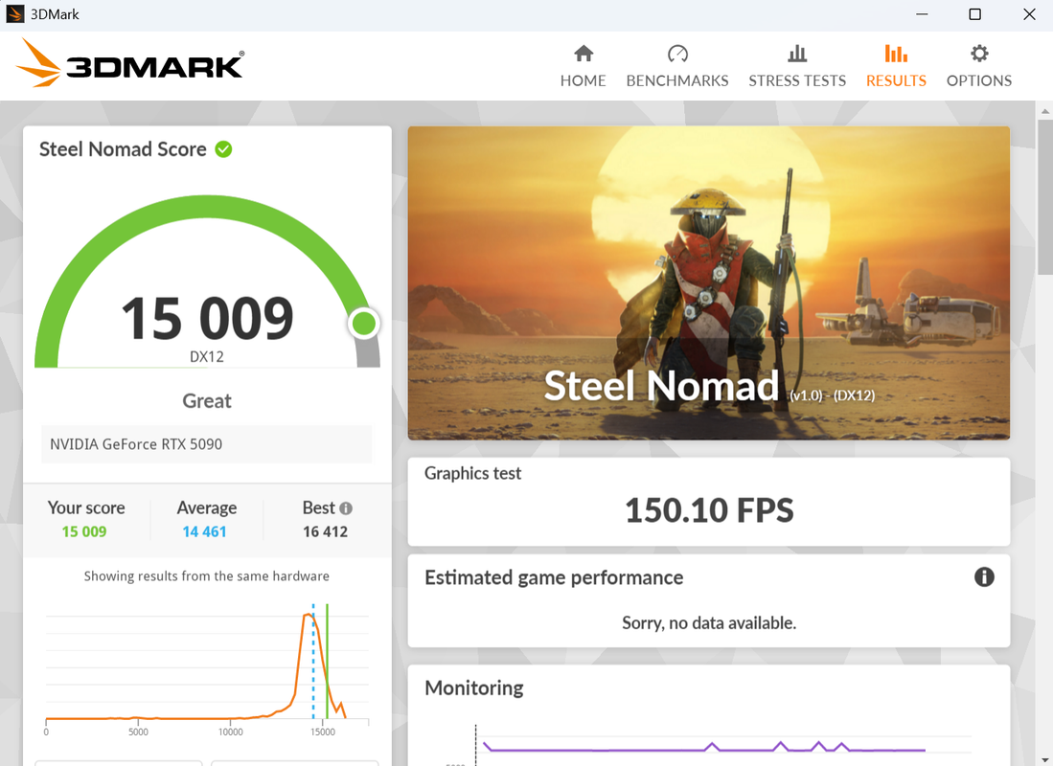Click the 15 009 main score number
This screenshot has width=1053, height=766.
point(207,318)
